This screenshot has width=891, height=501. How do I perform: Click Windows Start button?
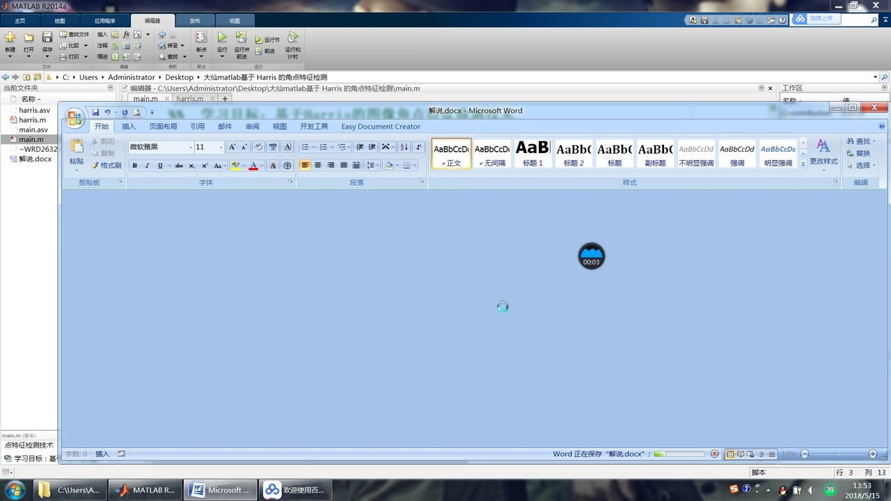pos(15,490)
